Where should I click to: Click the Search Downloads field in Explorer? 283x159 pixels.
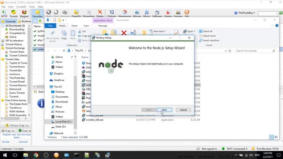click(256, 51)
